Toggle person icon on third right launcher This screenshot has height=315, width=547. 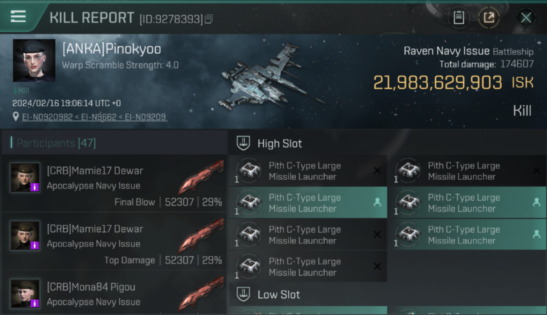(536, 234)
